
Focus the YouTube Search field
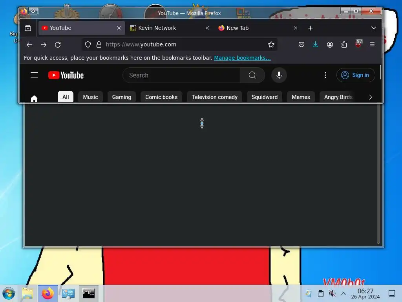[x=181, y=75]
